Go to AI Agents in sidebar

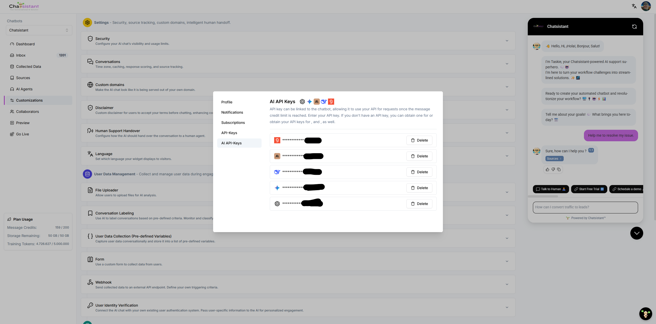[38, 89]
